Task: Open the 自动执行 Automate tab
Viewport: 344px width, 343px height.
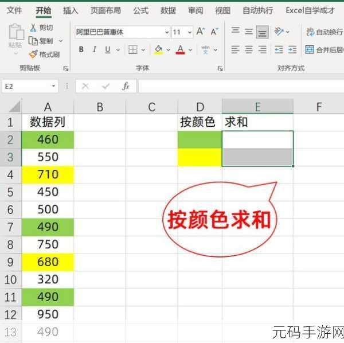Action: click(258, 10)
